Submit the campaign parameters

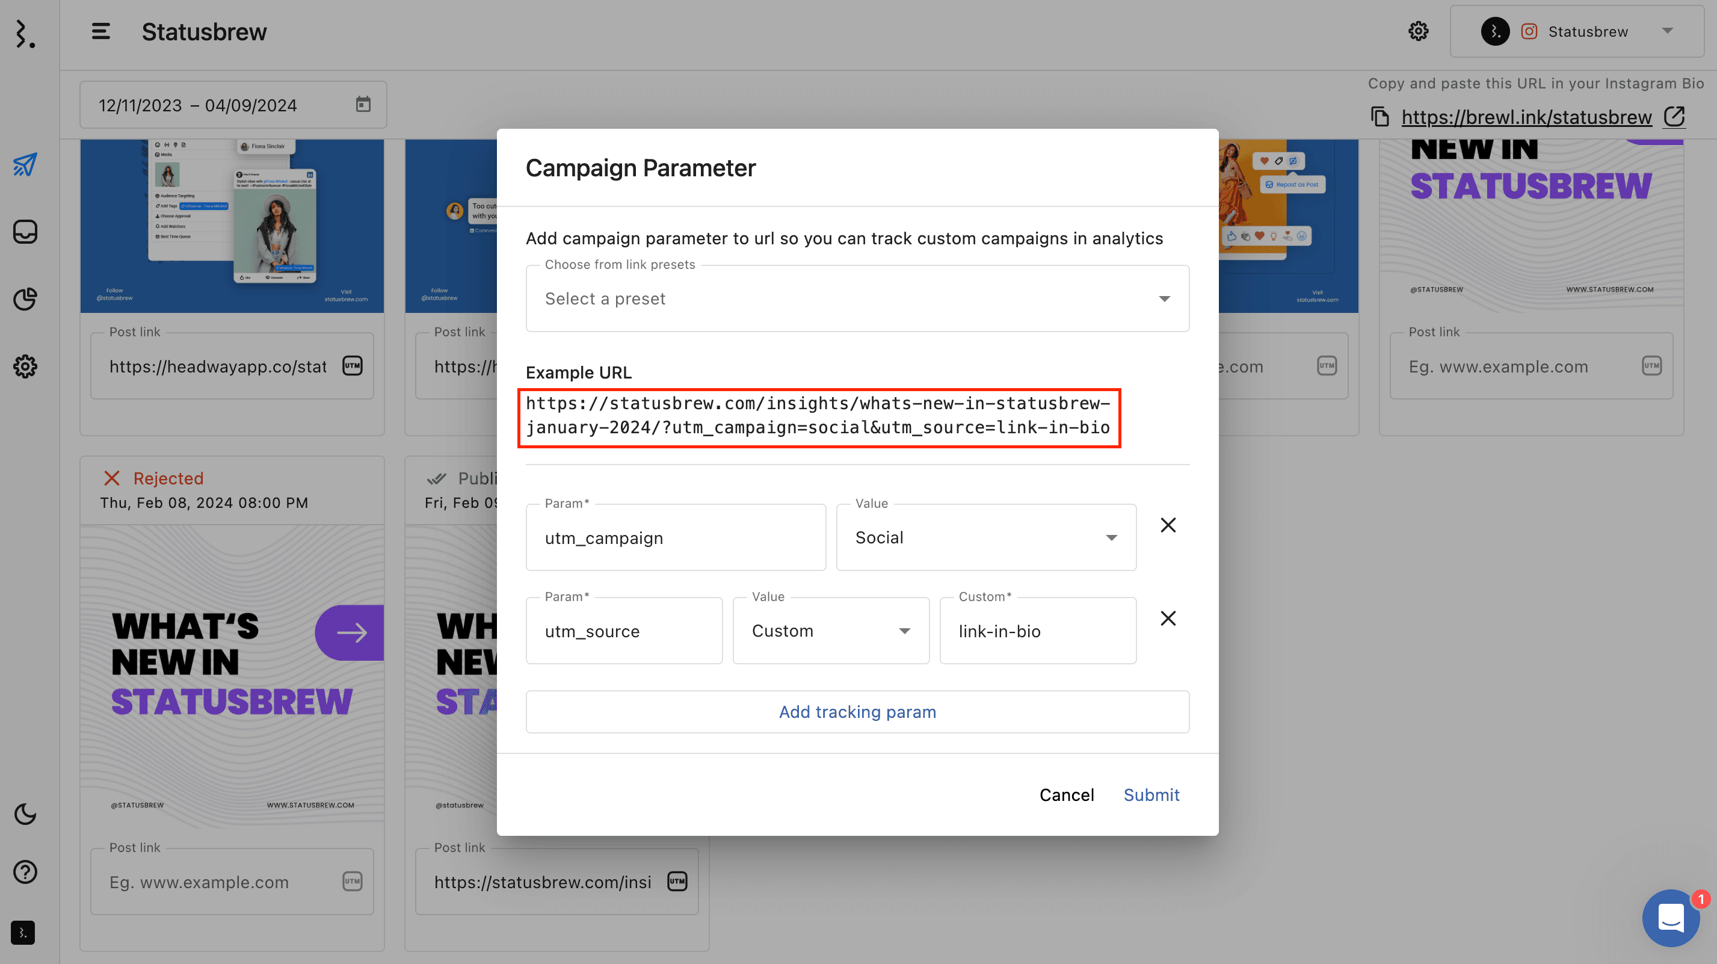(1151, 795)
